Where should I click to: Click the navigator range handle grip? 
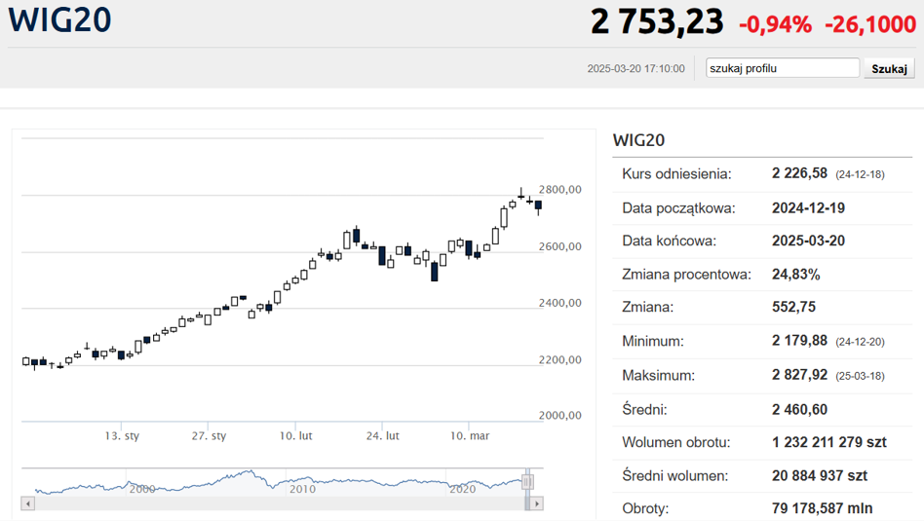527,482
